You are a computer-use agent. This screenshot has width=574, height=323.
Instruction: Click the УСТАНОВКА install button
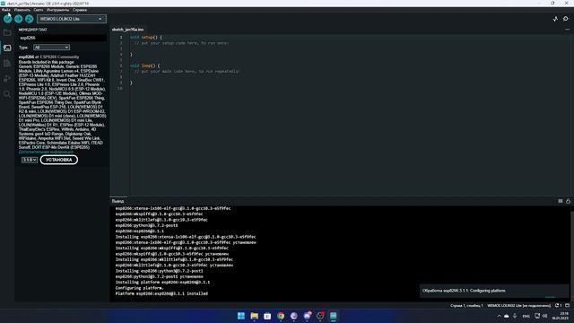click(59, 160)
